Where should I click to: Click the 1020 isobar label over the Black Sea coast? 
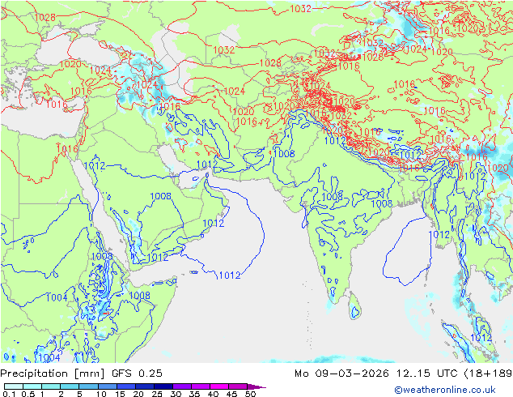(70, 64)
